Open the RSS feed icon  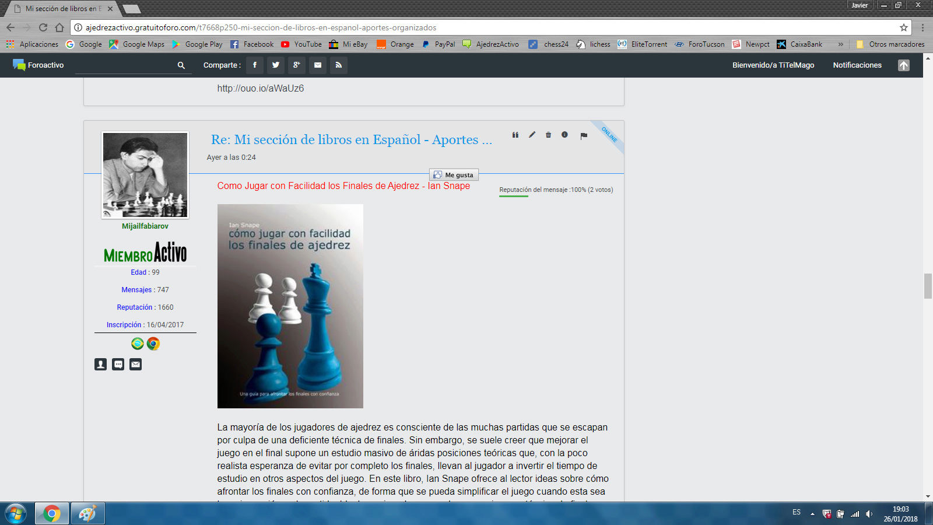coord(339,65)
